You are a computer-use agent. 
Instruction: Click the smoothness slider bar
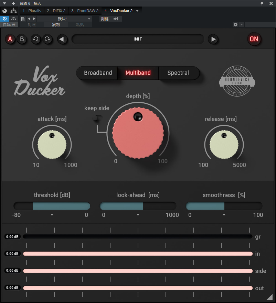pyautogui.click(x=224, y=206)
